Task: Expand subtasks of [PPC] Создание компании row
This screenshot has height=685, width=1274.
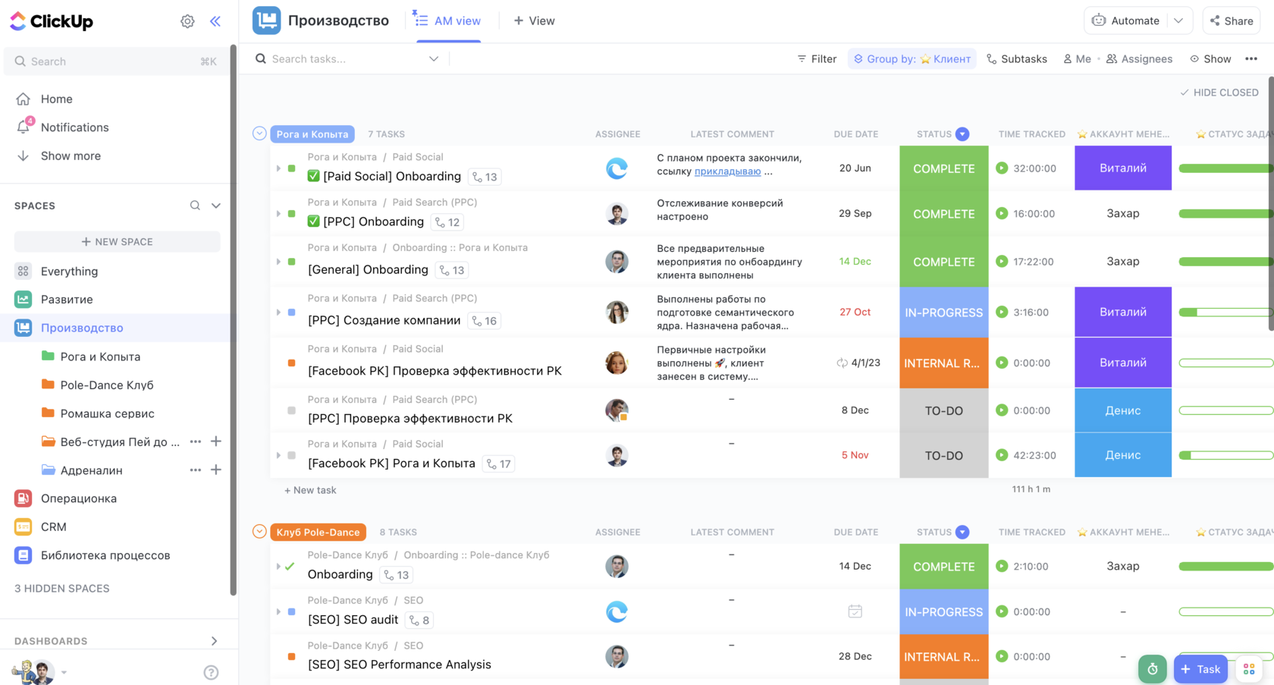Action: (278, 312)
